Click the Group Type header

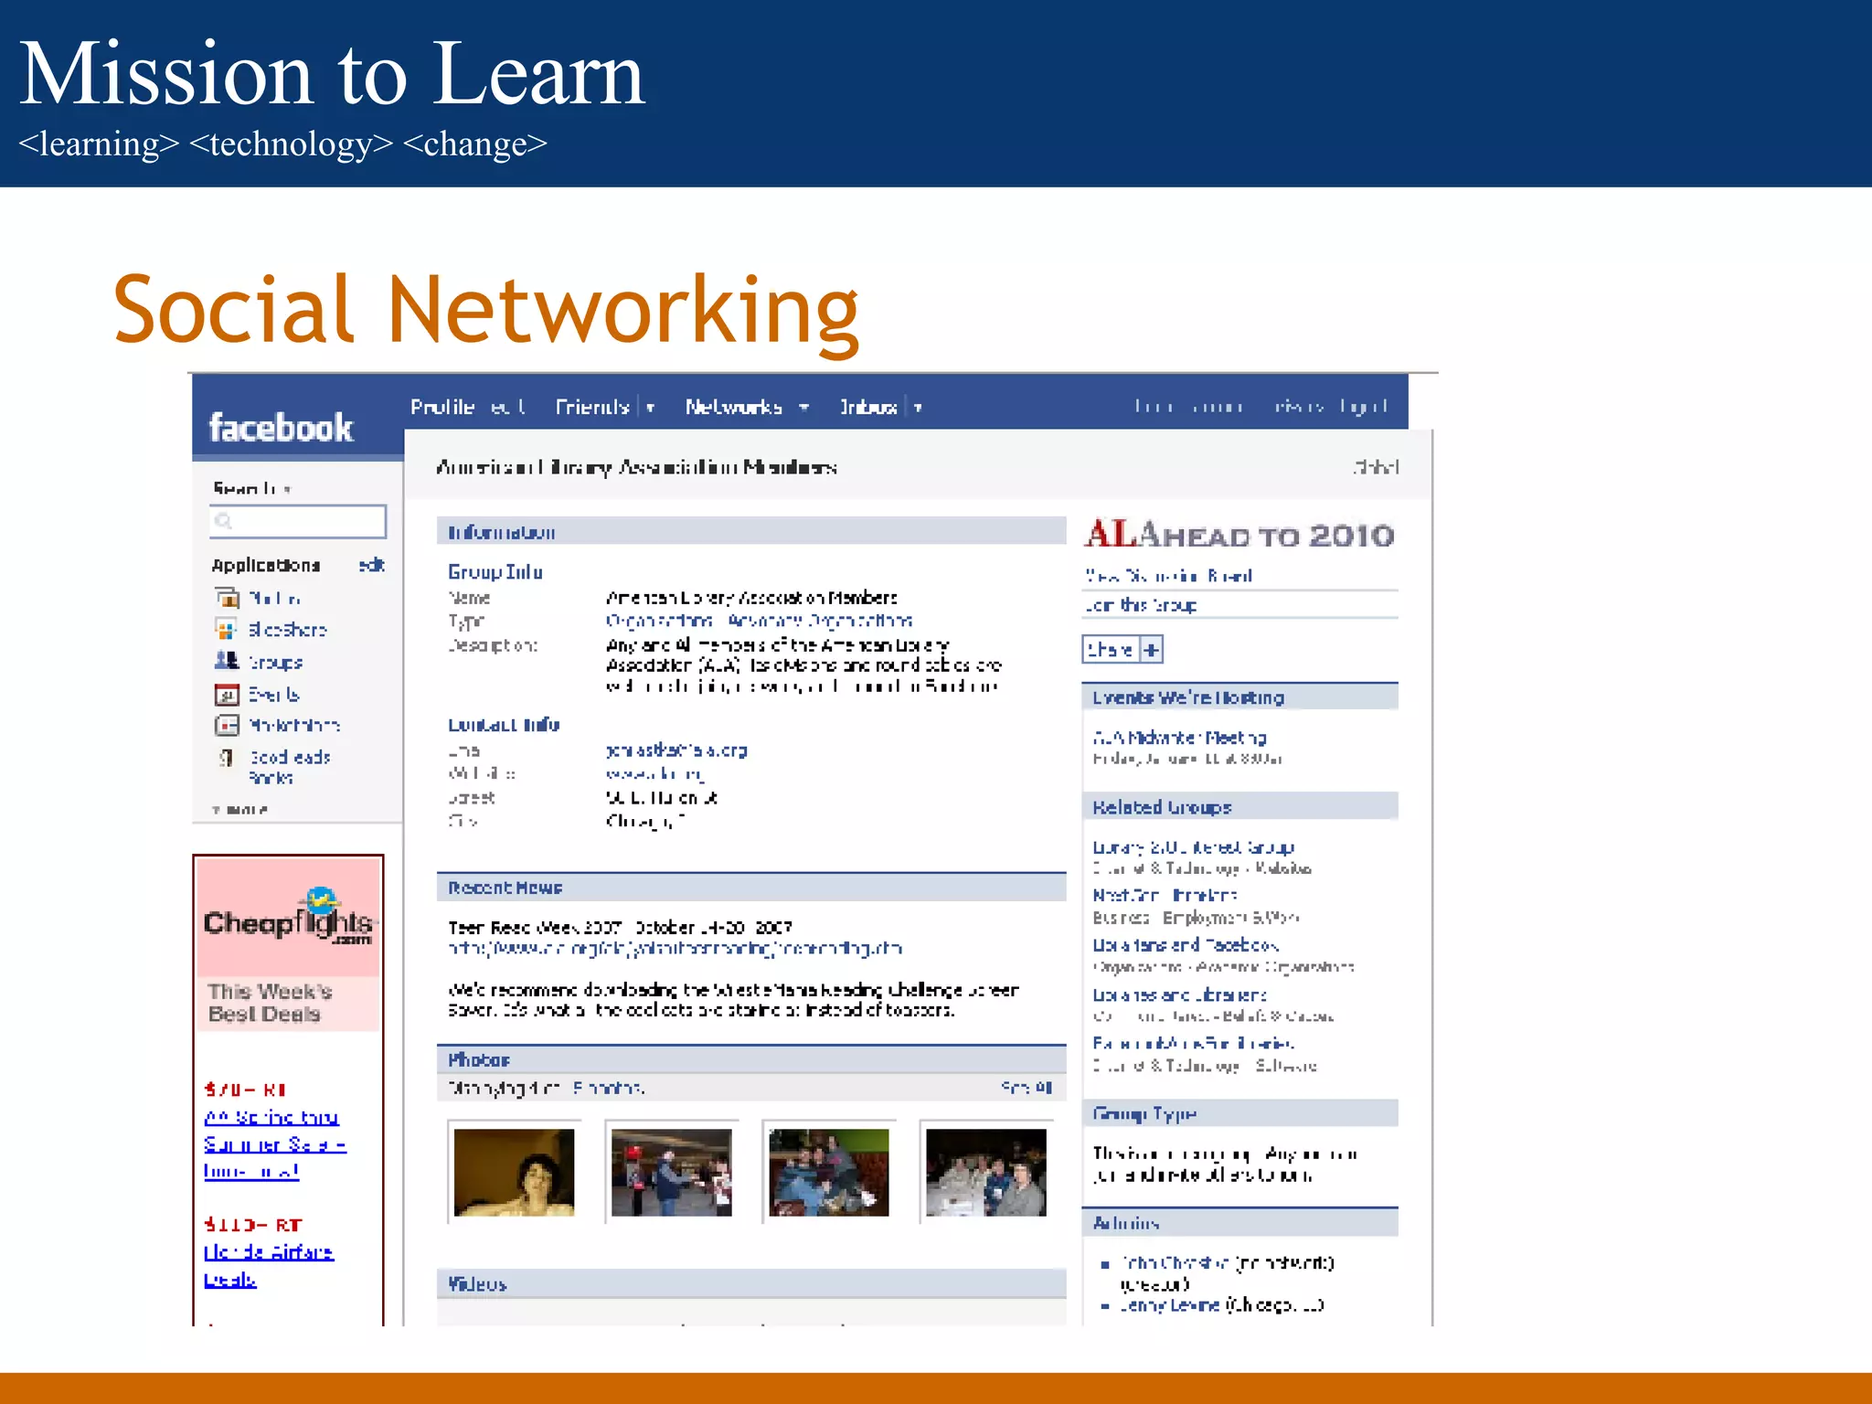pos(1240,1113)
